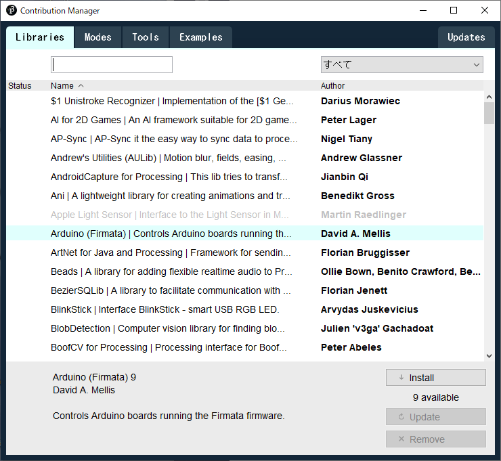Click author Arvydas Juskevicius

click(370, 309)
